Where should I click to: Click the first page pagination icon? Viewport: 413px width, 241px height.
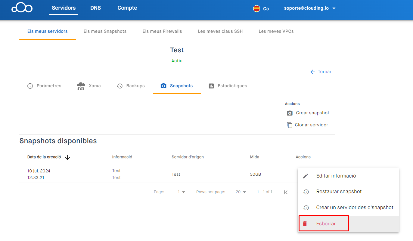tap(286, 192)
